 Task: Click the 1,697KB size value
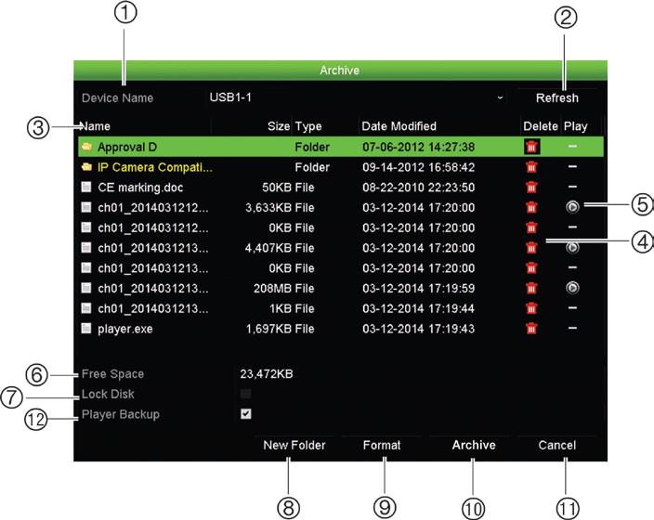(x=268, y=329)
